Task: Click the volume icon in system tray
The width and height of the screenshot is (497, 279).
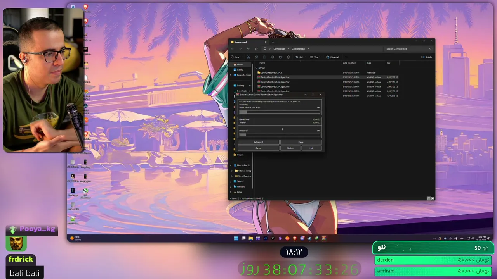Action: point(473,238)
